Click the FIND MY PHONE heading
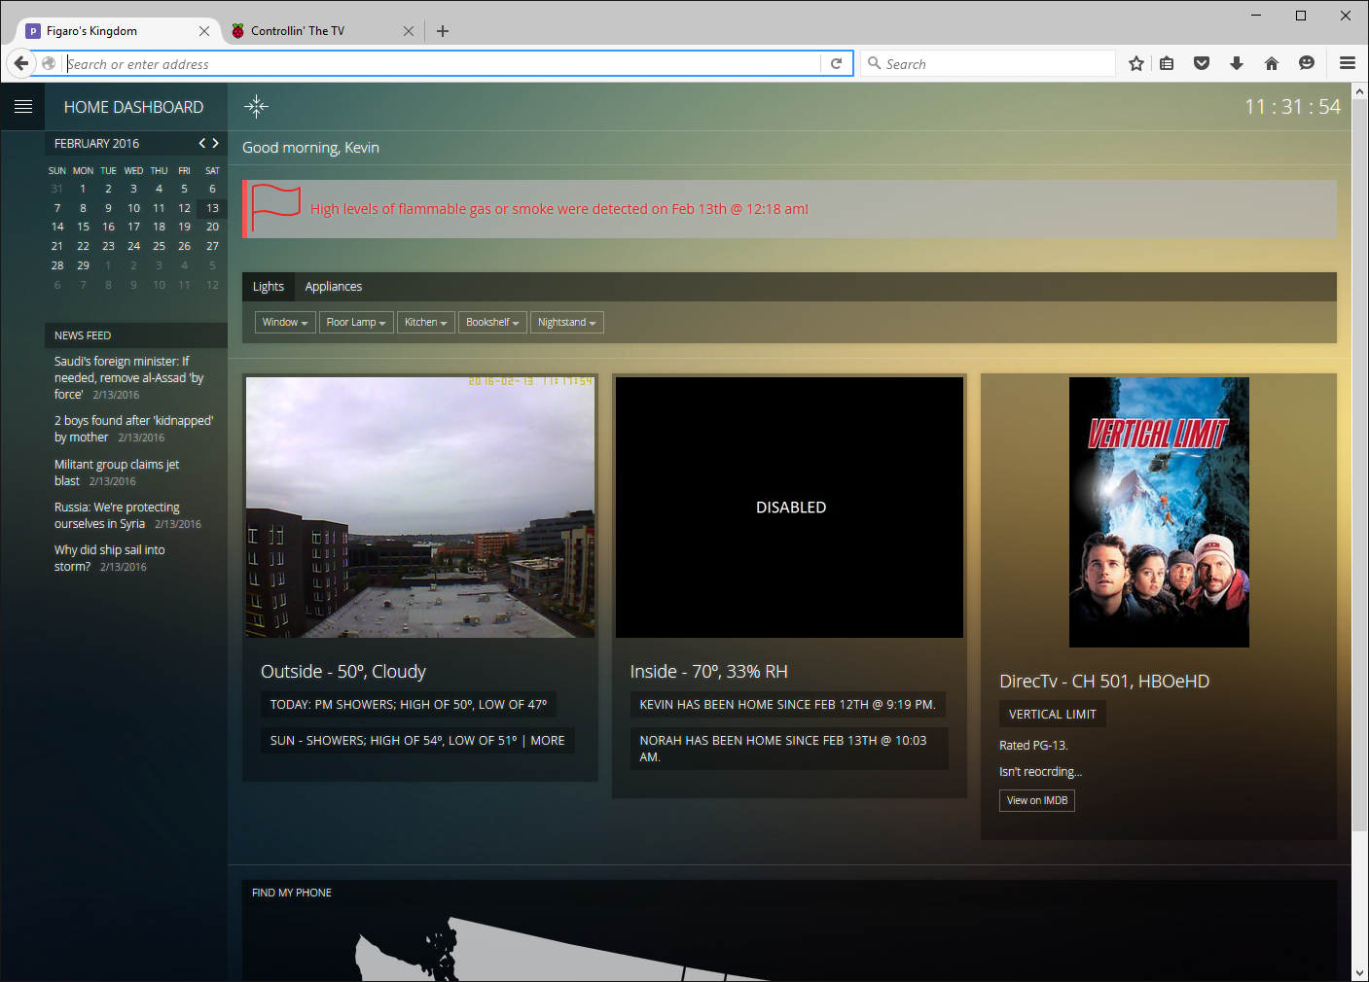1369x982 pixels. pyautogui.click(x=292, y=893)
